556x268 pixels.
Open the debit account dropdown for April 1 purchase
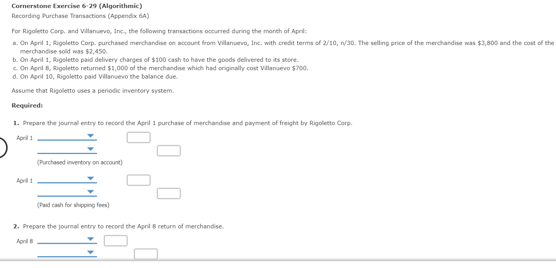[x=90, y=135]
